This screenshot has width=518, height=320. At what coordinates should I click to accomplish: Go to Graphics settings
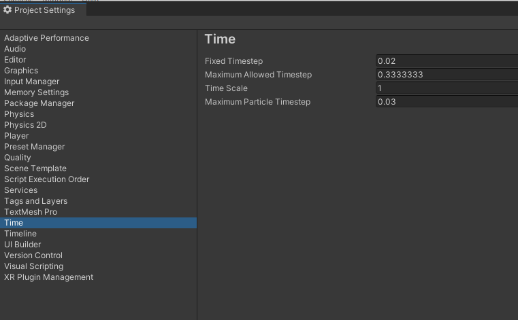tap(21, 71)
